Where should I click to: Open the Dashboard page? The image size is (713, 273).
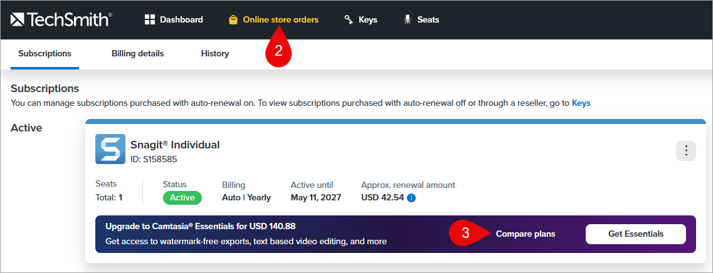pyautogui.click(x=174, y=19)
